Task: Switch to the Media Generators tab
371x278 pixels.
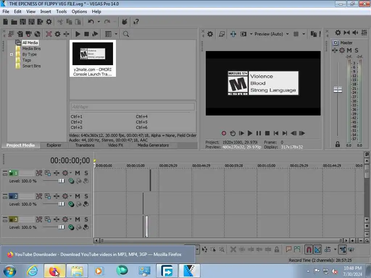Action: (153, 145)
